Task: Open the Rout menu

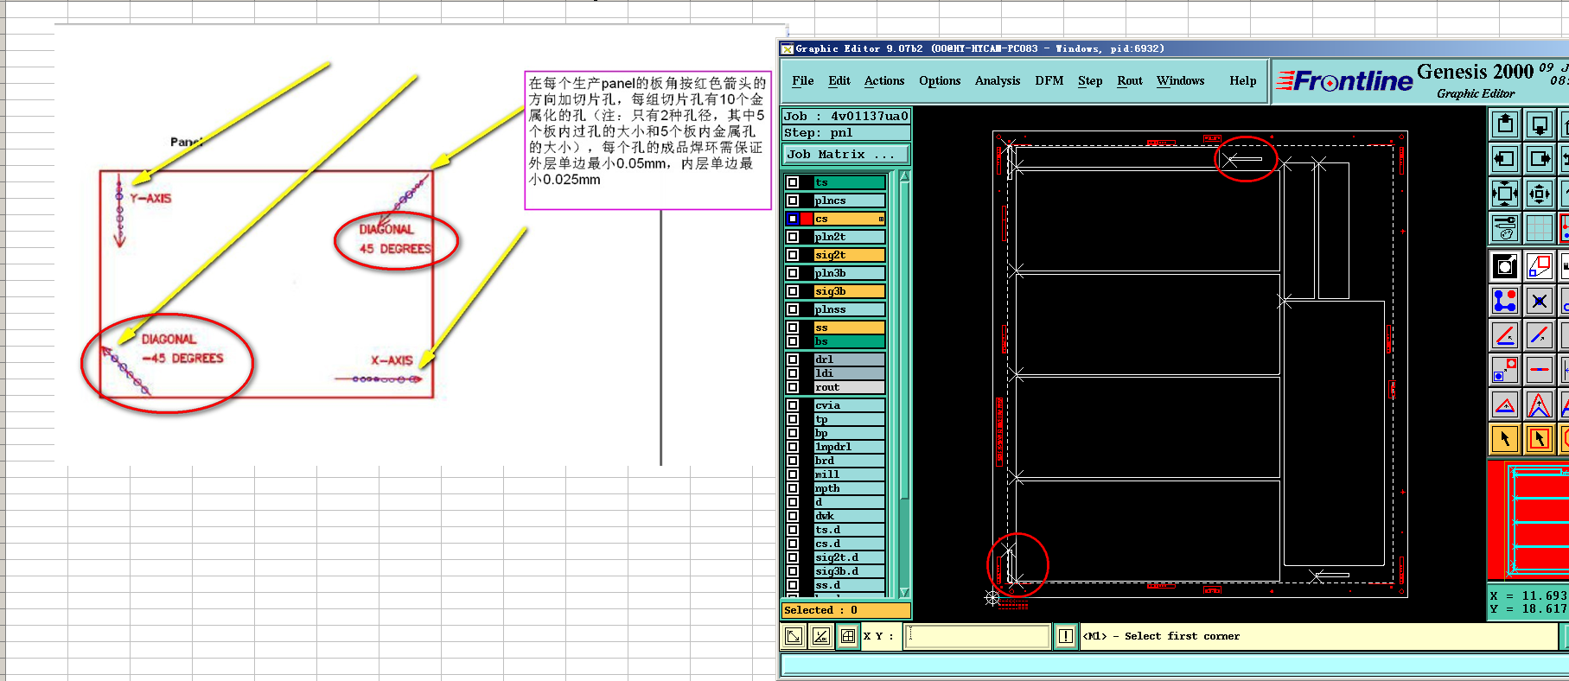Action: point(1130,81)
